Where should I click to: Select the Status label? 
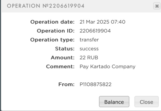(x=65, y=49)
